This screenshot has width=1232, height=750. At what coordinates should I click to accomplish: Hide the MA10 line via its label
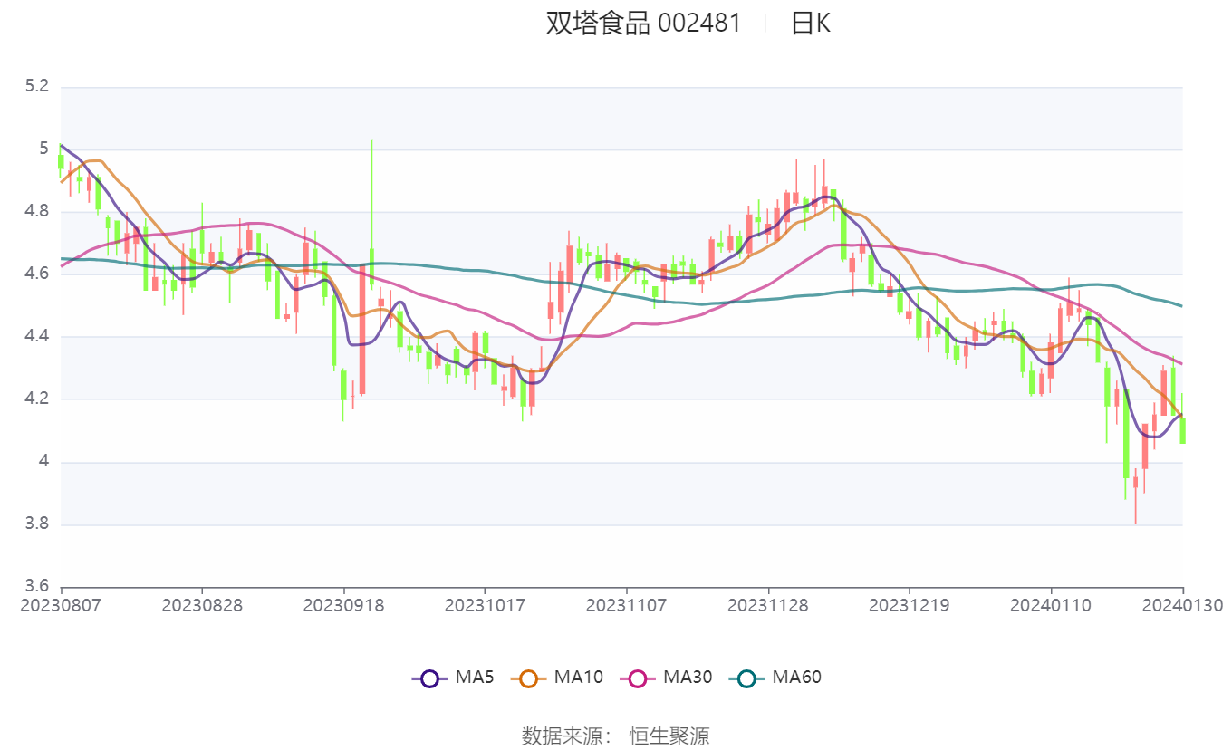coord(578,677)
